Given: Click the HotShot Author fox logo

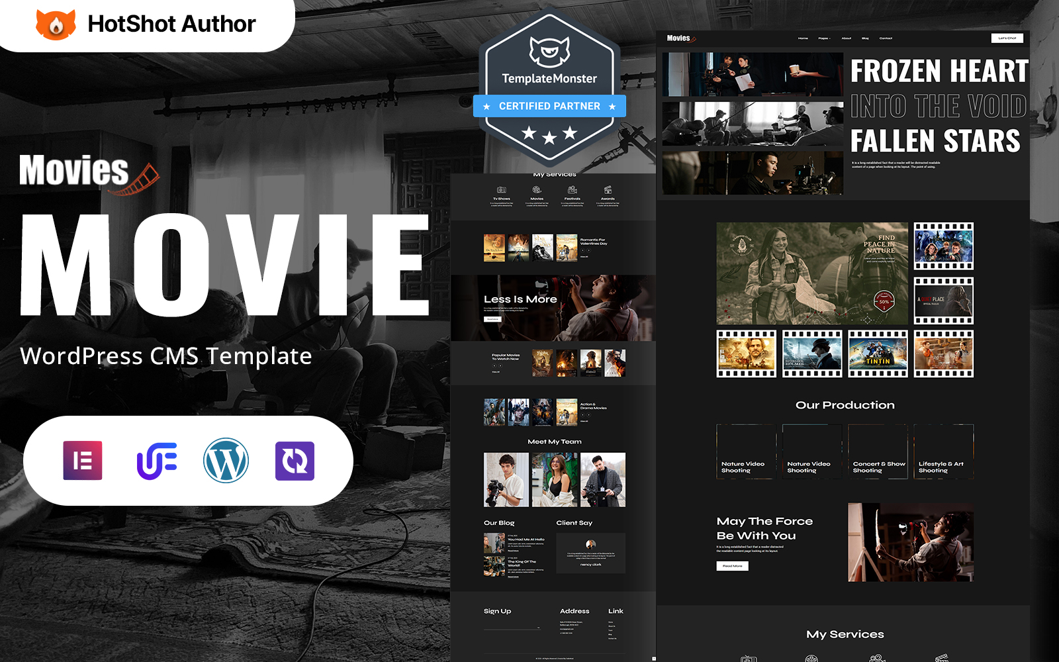Looking at the screenshot, I should pyautogui.click(x=56, y=24).
